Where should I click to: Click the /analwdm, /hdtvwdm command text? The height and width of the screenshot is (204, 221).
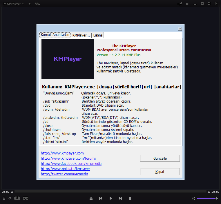pyautogui.click(x=60, y=118)
